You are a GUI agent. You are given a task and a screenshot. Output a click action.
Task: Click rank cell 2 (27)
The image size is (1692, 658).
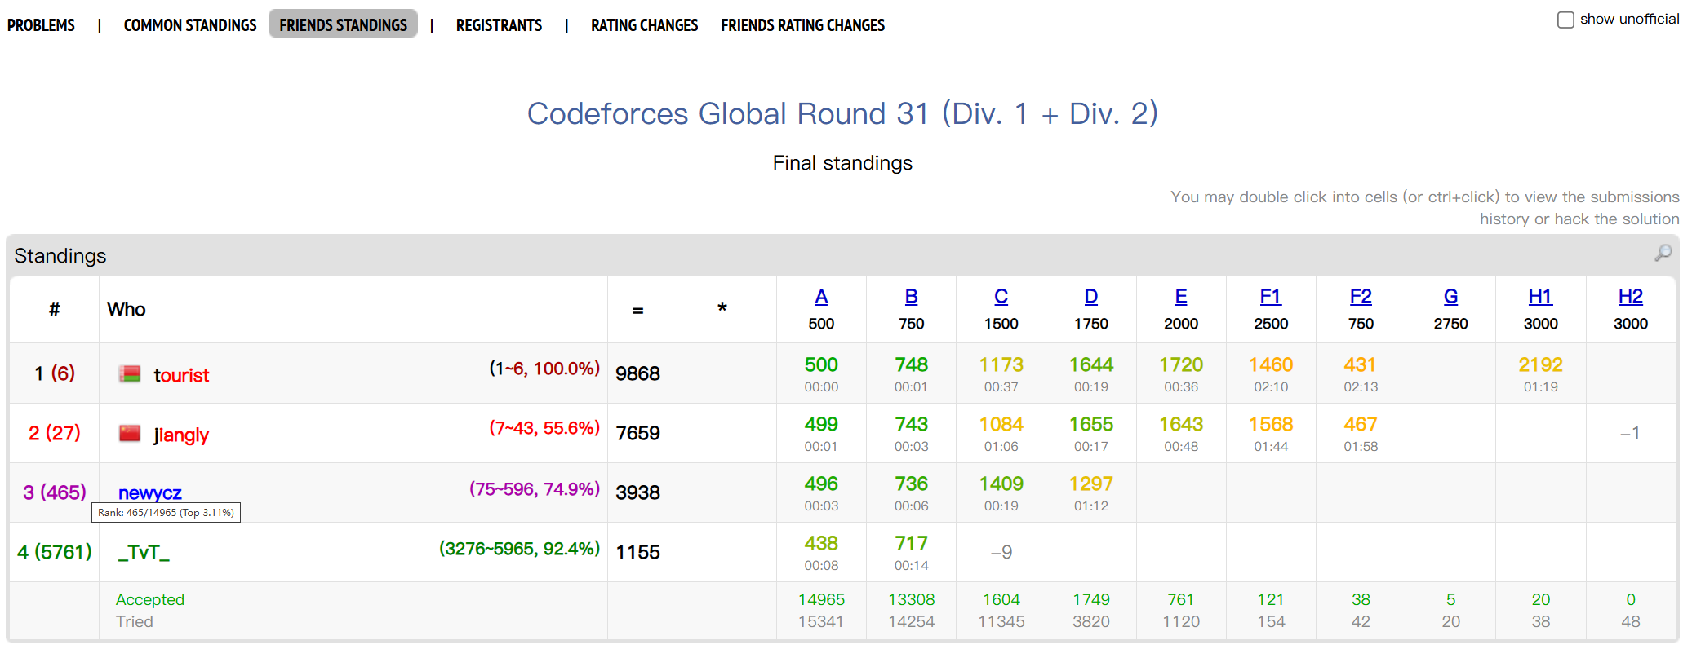pyautogui.click(x=55, y=433)
